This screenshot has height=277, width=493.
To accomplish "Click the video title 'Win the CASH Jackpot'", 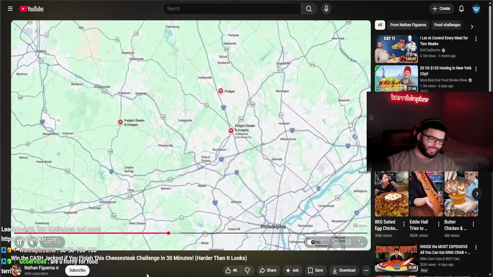I will (129, 258).
